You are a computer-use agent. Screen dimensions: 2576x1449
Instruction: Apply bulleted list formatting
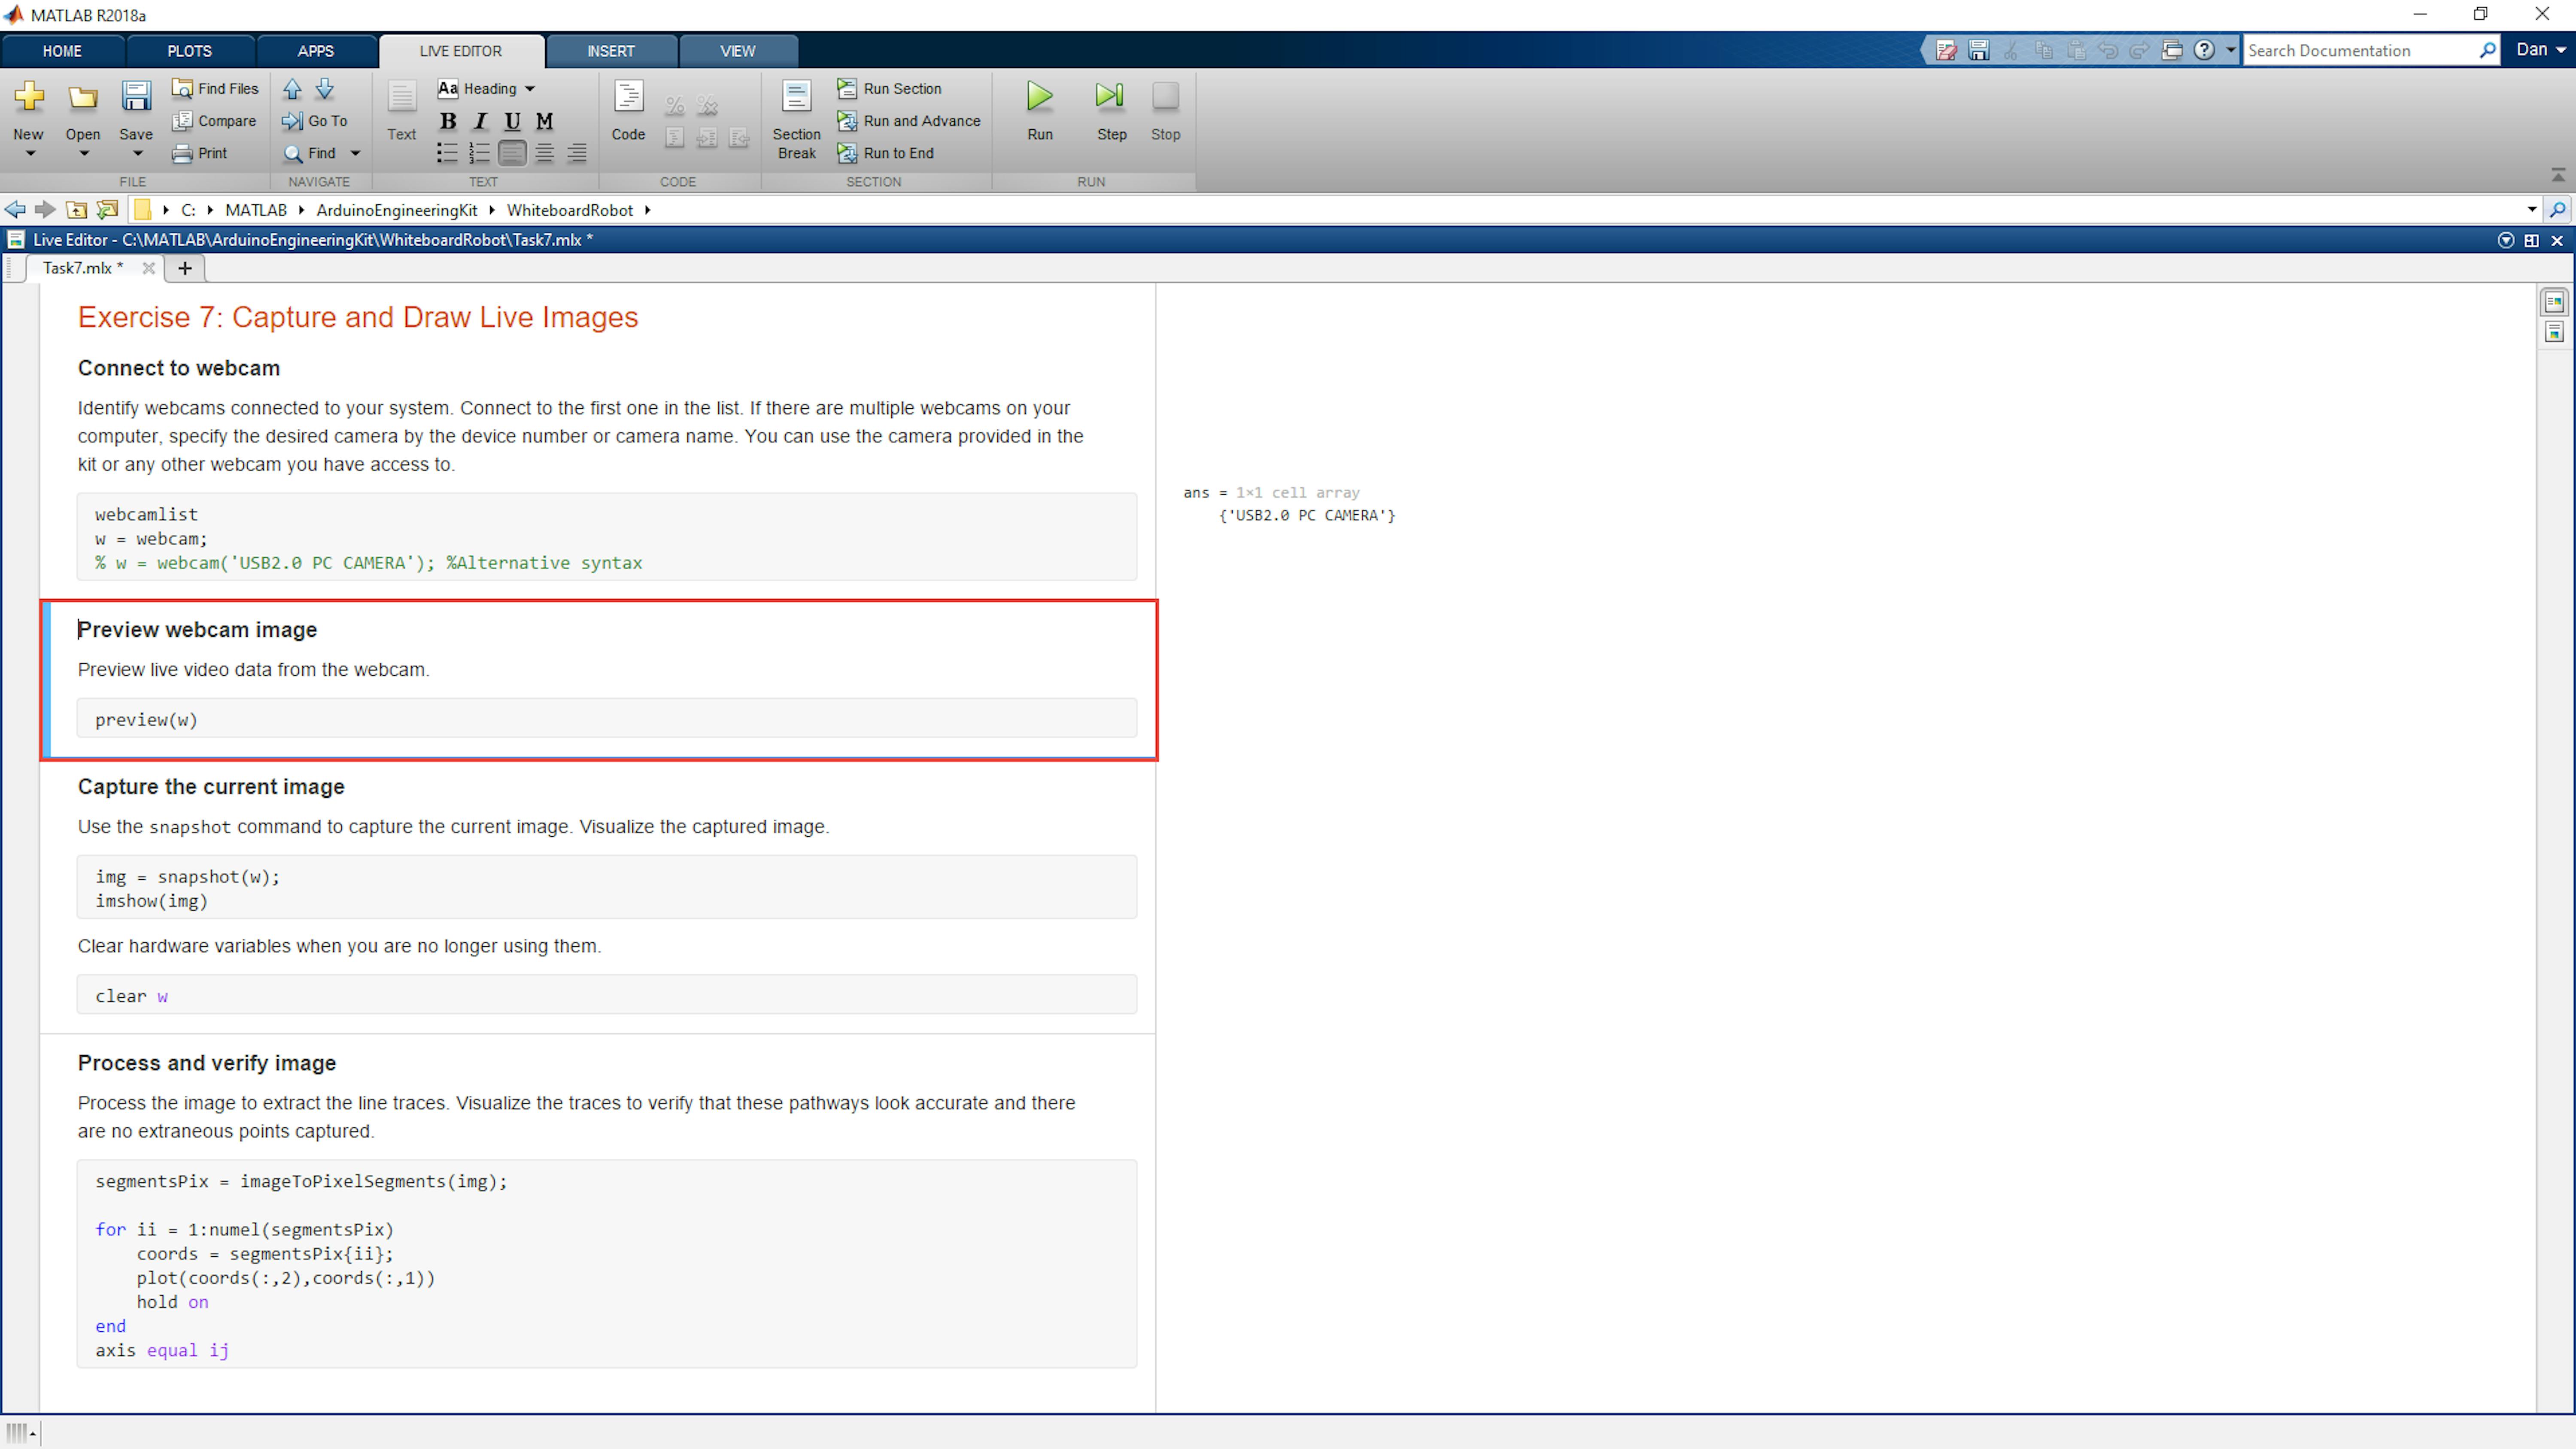(447, 153)
